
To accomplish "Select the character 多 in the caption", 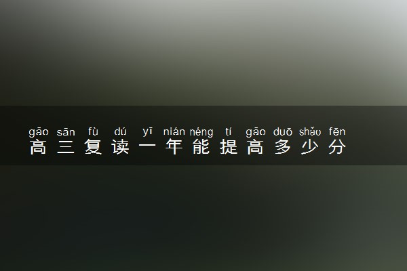I will [283, 147].
